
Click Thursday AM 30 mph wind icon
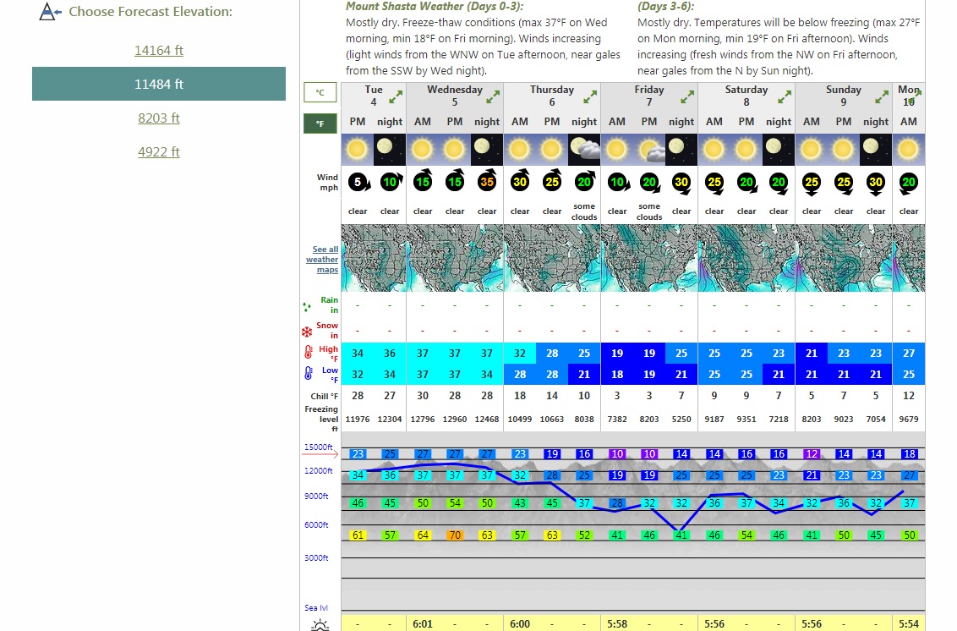click(x=520, y=181)
